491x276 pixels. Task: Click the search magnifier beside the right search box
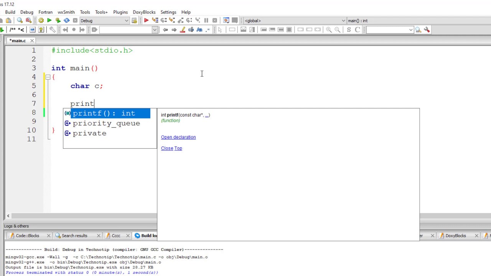click(418, 30)
